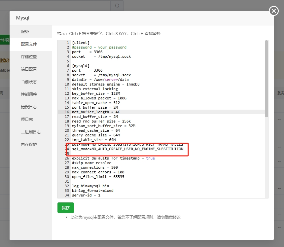Open the 内存保护 tab
The image size is (284, 247).
tap(31, 144)
